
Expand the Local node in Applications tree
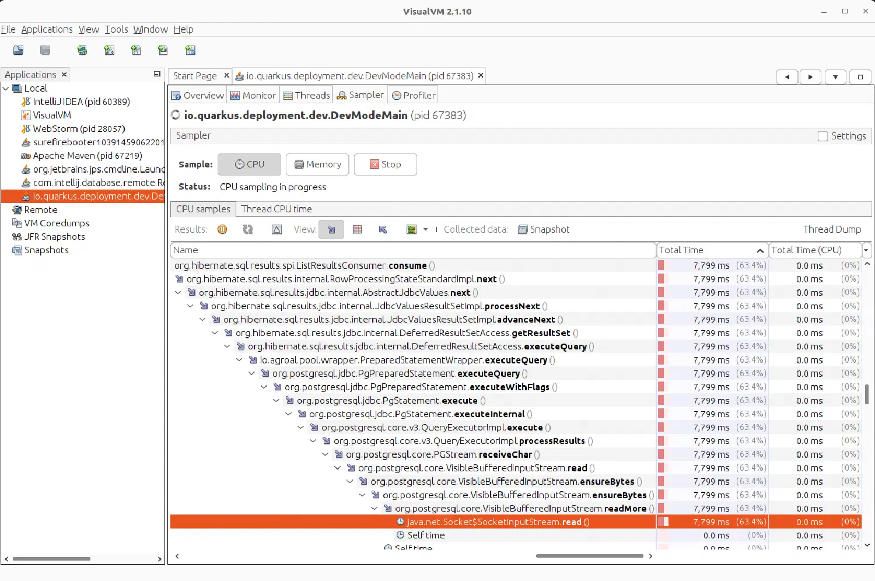(6, 88)
